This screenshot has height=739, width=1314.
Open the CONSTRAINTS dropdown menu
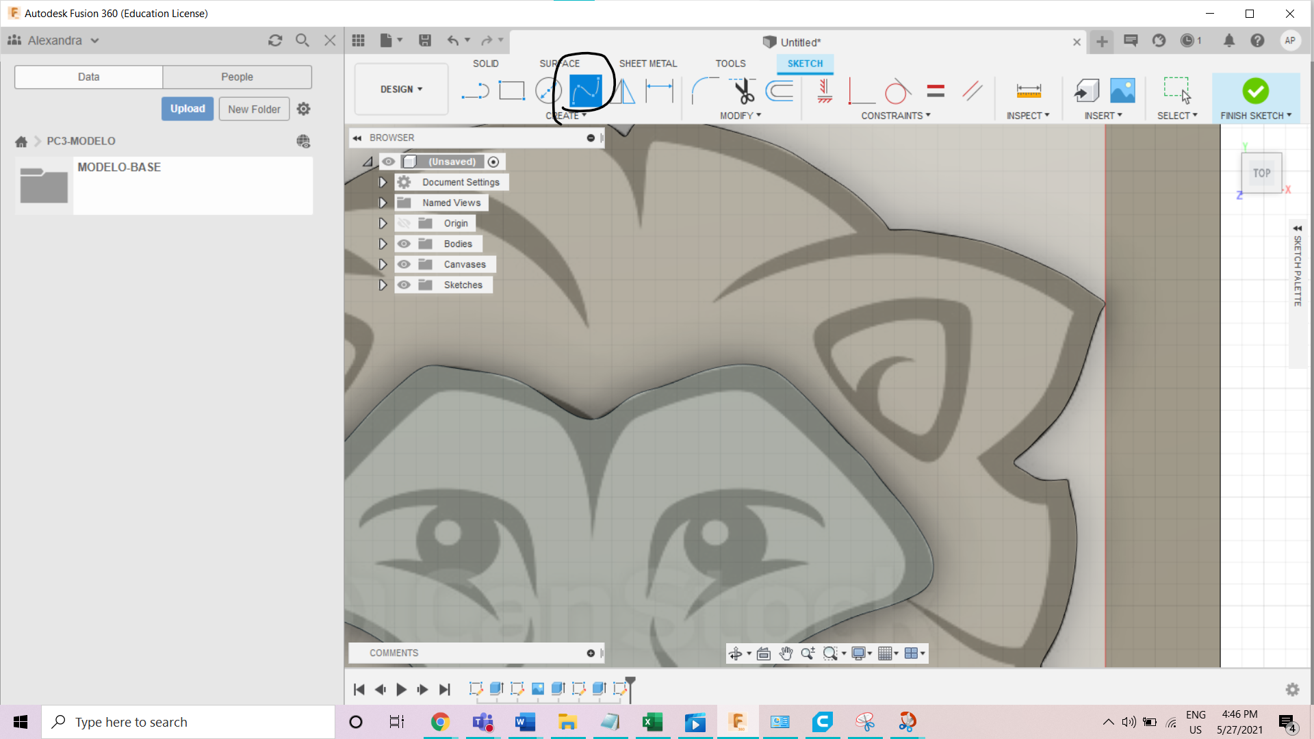pos(895,116)
